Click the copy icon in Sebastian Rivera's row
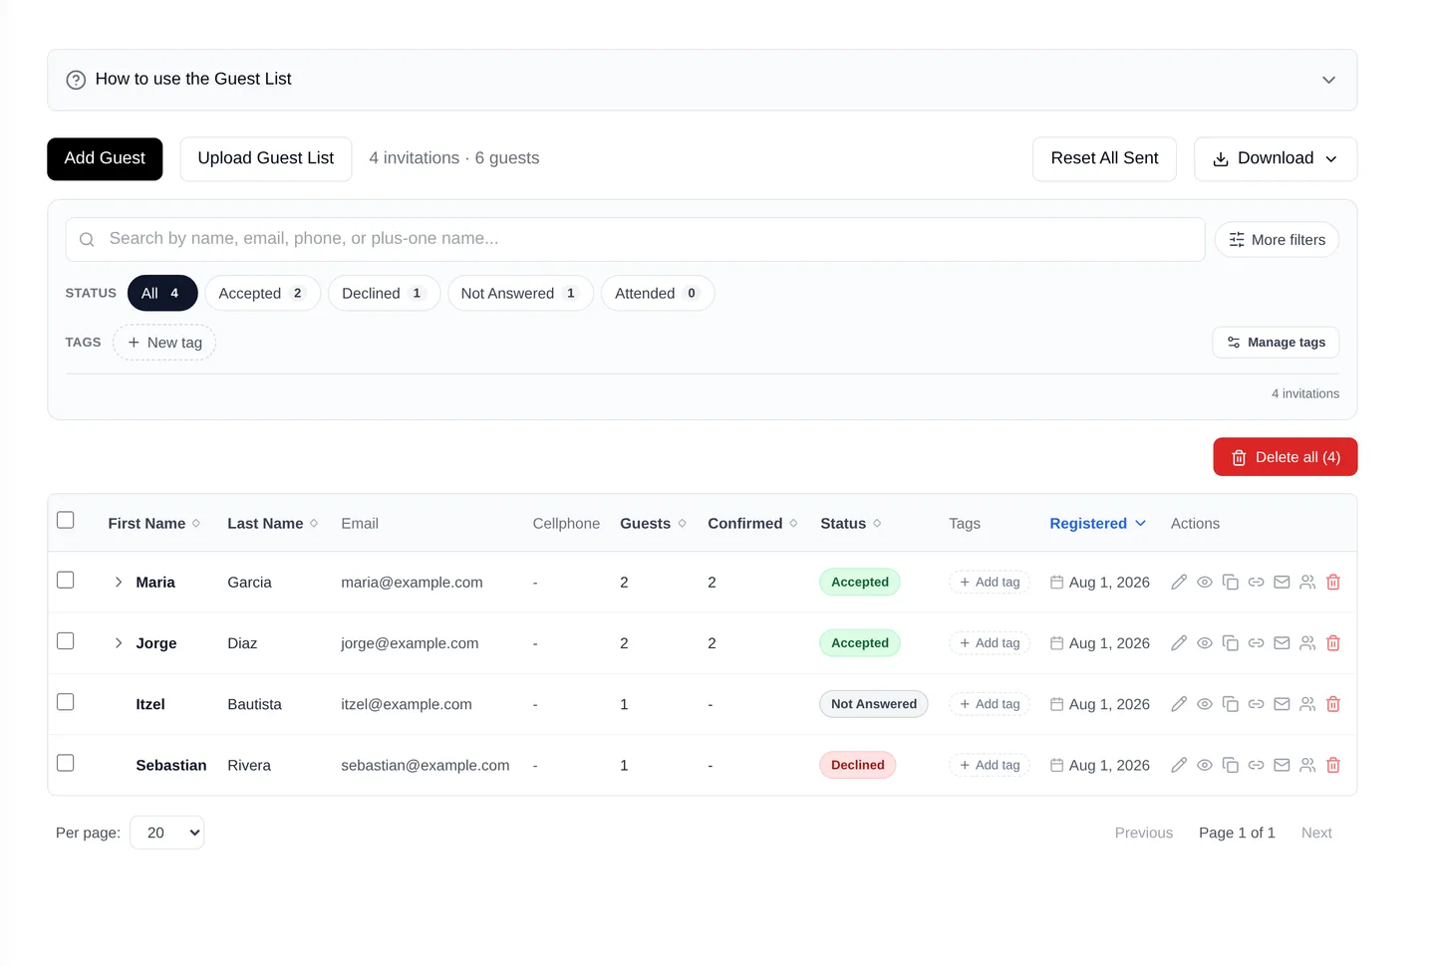The image size is (1435, 967). click(x=1231, y=765)
